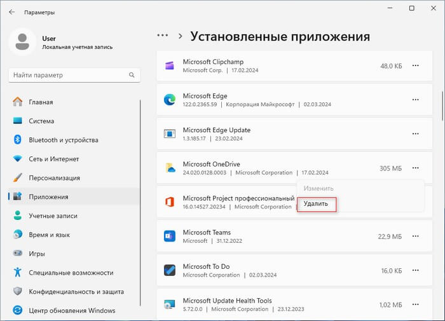Go to Центр обновления Windows
Viewport: 445px width, 321px height.
coord(72,311)
